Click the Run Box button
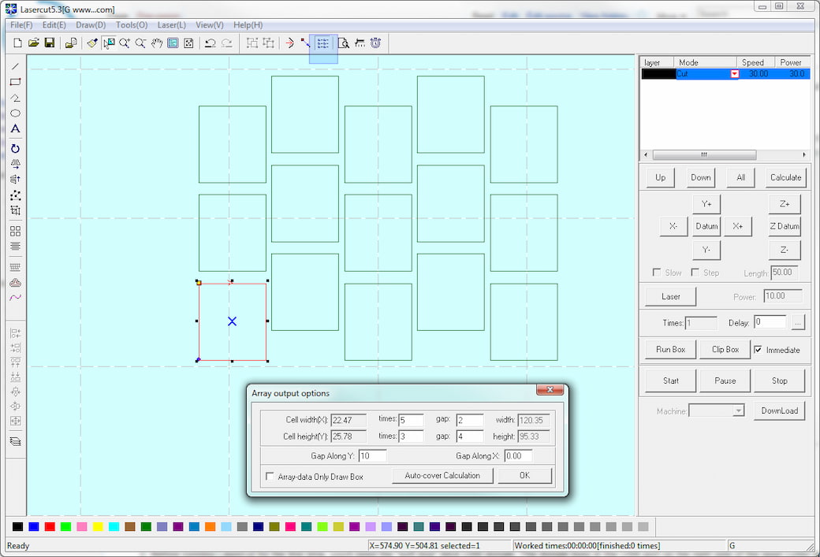This screenshot has width=820, height=557. (670, 349)
